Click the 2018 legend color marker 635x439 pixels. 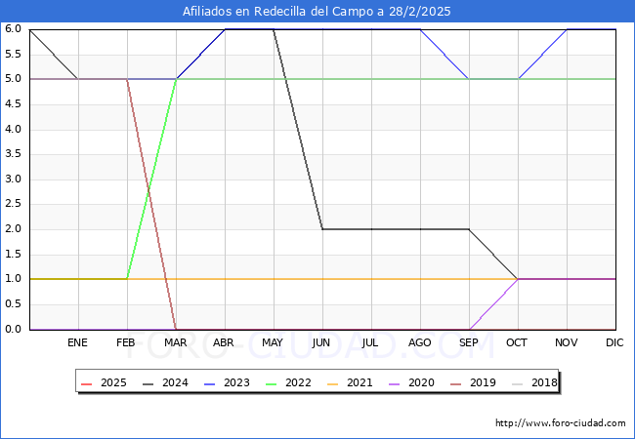coord(518,383)
